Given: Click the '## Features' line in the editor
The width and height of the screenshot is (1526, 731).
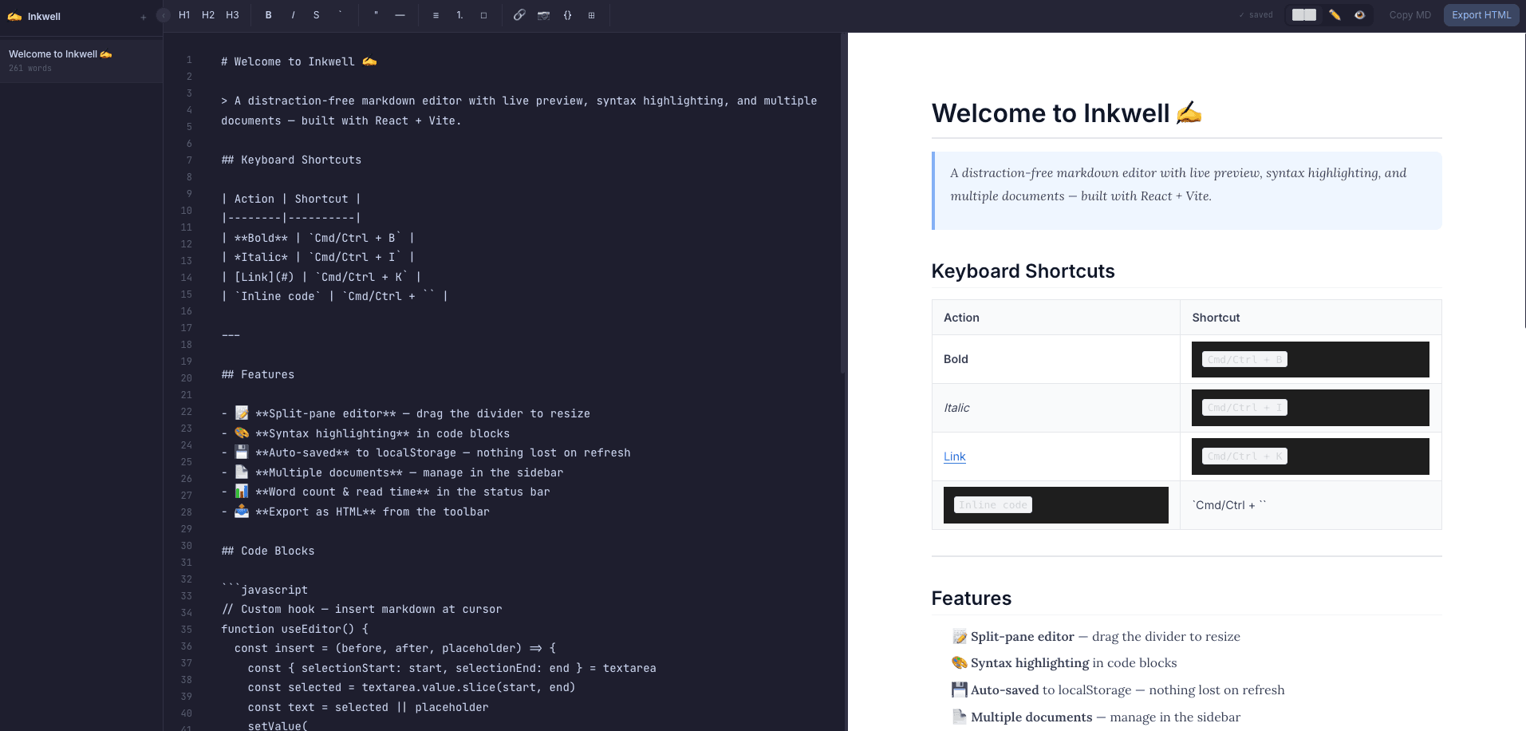Looking at the screenshot, I should [x=258, y=374].
